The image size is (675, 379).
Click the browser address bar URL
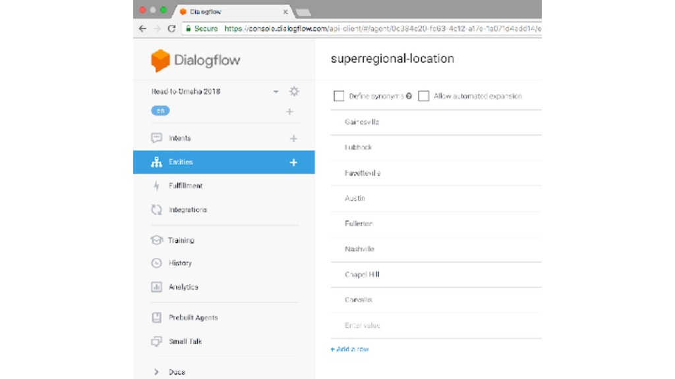[x=383, y=29]
